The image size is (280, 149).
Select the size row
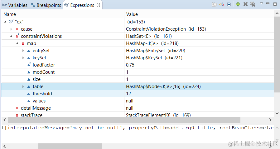click(138, 79)
